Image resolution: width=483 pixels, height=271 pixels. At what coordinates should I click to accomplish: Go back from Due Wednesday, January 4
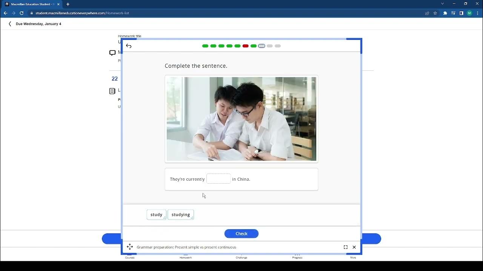pyautogui.click(x=10, y=24)
